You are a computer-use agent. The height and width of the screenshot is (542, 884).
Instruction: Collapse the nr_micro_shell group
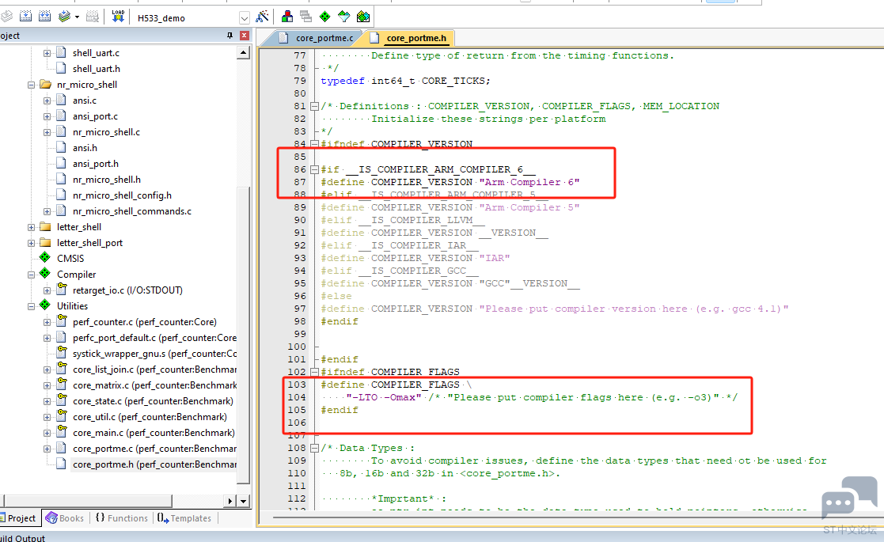32,85
